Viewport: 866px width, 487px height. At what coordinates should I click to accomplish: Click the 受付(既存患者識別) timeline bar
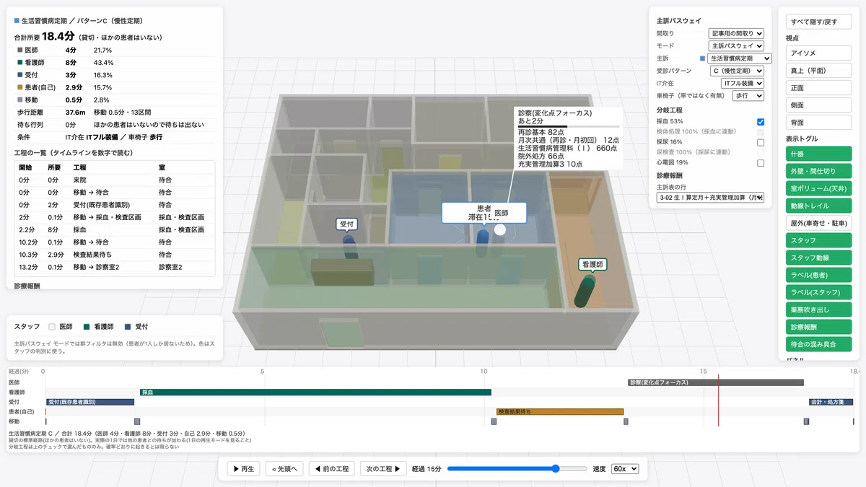(x=89, y=402)
